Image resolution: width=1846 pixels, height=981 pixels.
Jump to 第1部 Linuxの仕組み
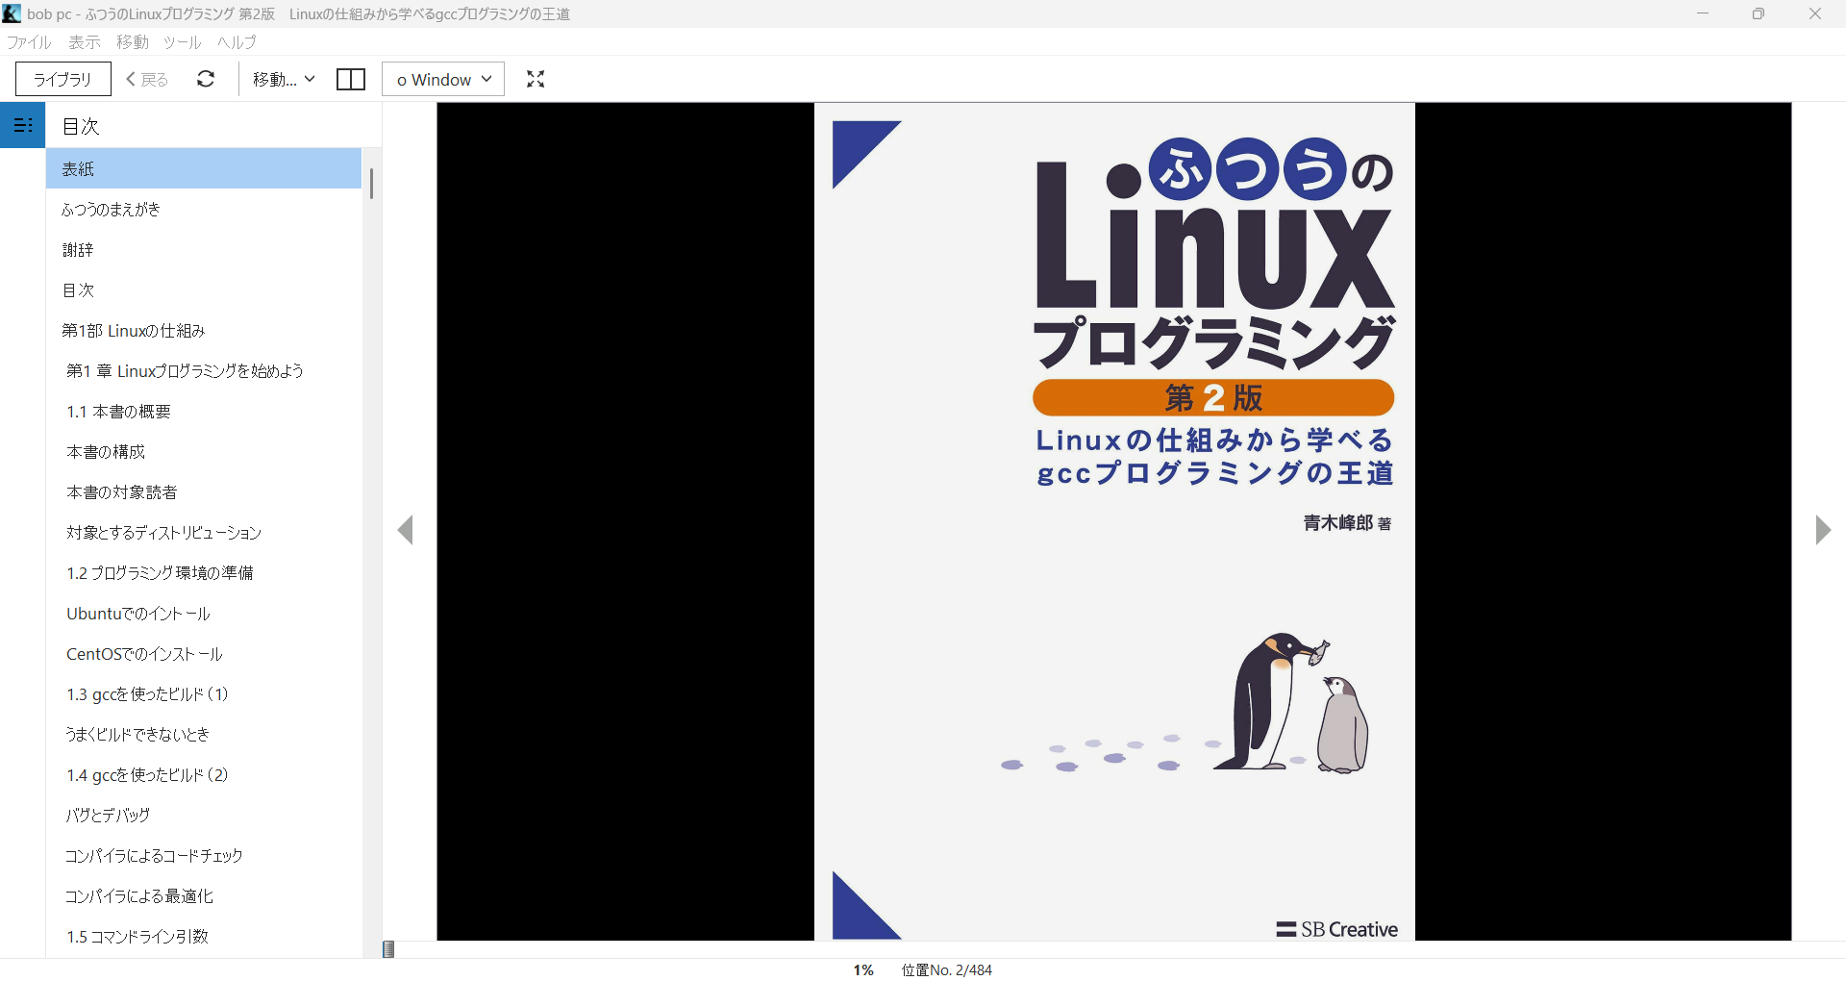(204, 330)
